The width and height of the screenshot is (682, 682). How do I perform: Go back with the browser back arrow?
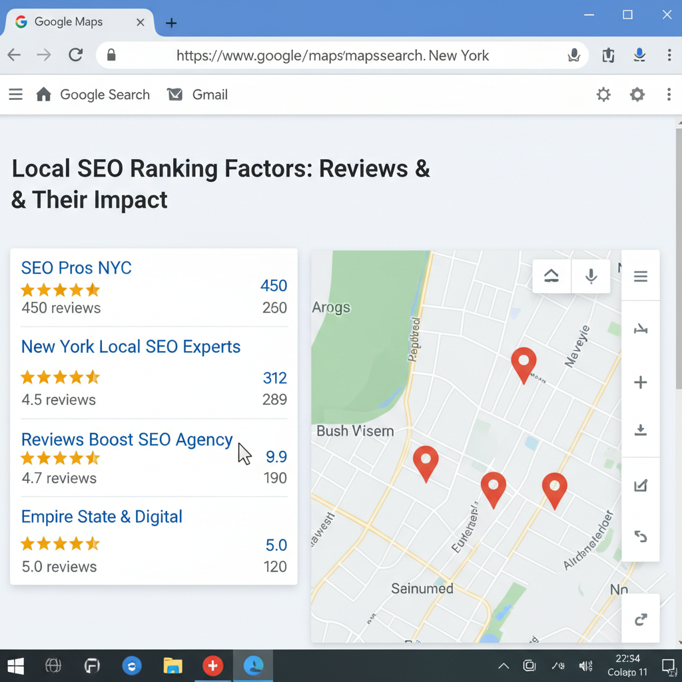(14, 55)
